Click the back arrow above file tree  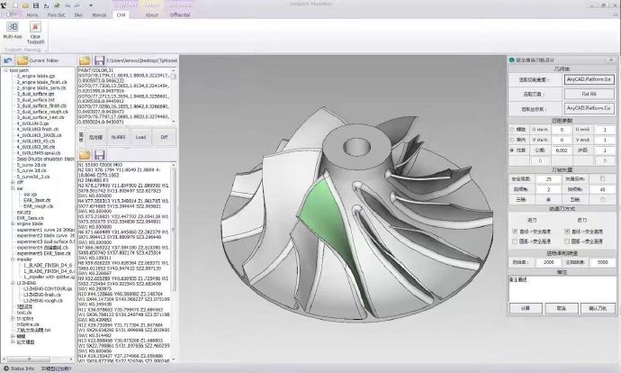[x=8, y=60]
